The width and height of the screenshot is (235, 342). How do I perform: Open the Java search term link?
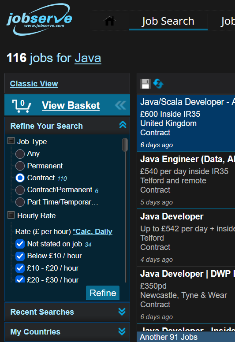click(88, 58)
